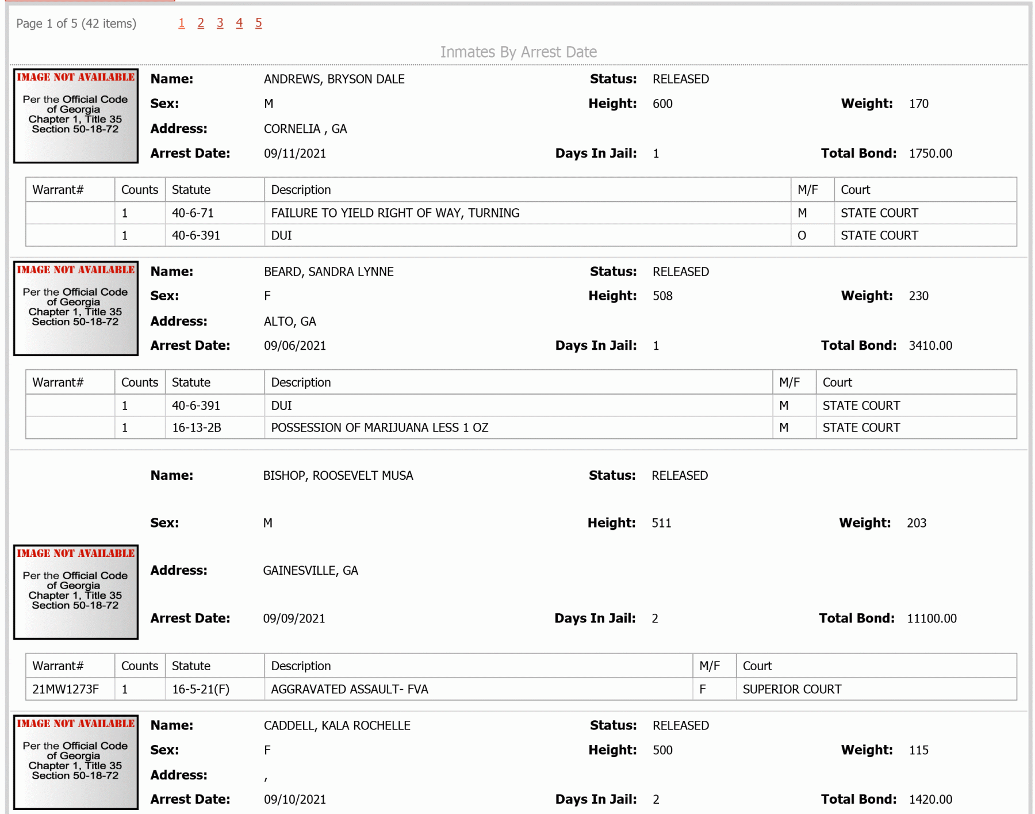Click Sandra Beard image placeholder
The height and width of the screenshot is (814, 1035).
pyautogui.click(x=76, y=308)
